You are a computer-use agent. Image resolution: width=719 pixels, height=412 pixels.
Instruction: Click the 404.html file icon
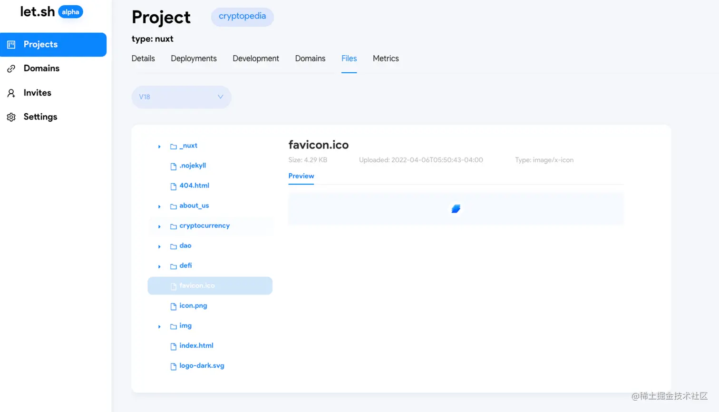click(x=174, y=186)
